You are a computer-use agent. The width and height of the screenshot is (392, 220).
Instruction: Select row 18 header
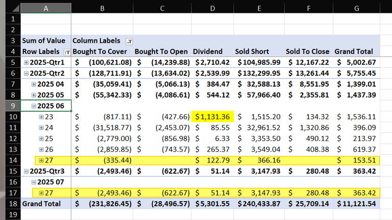13,204
